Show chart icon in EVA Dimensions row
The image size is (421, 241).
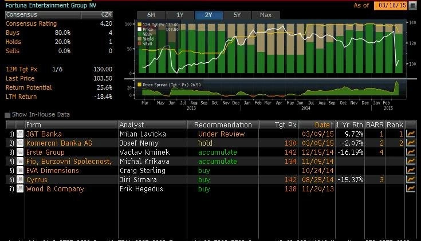pos(411,170)
